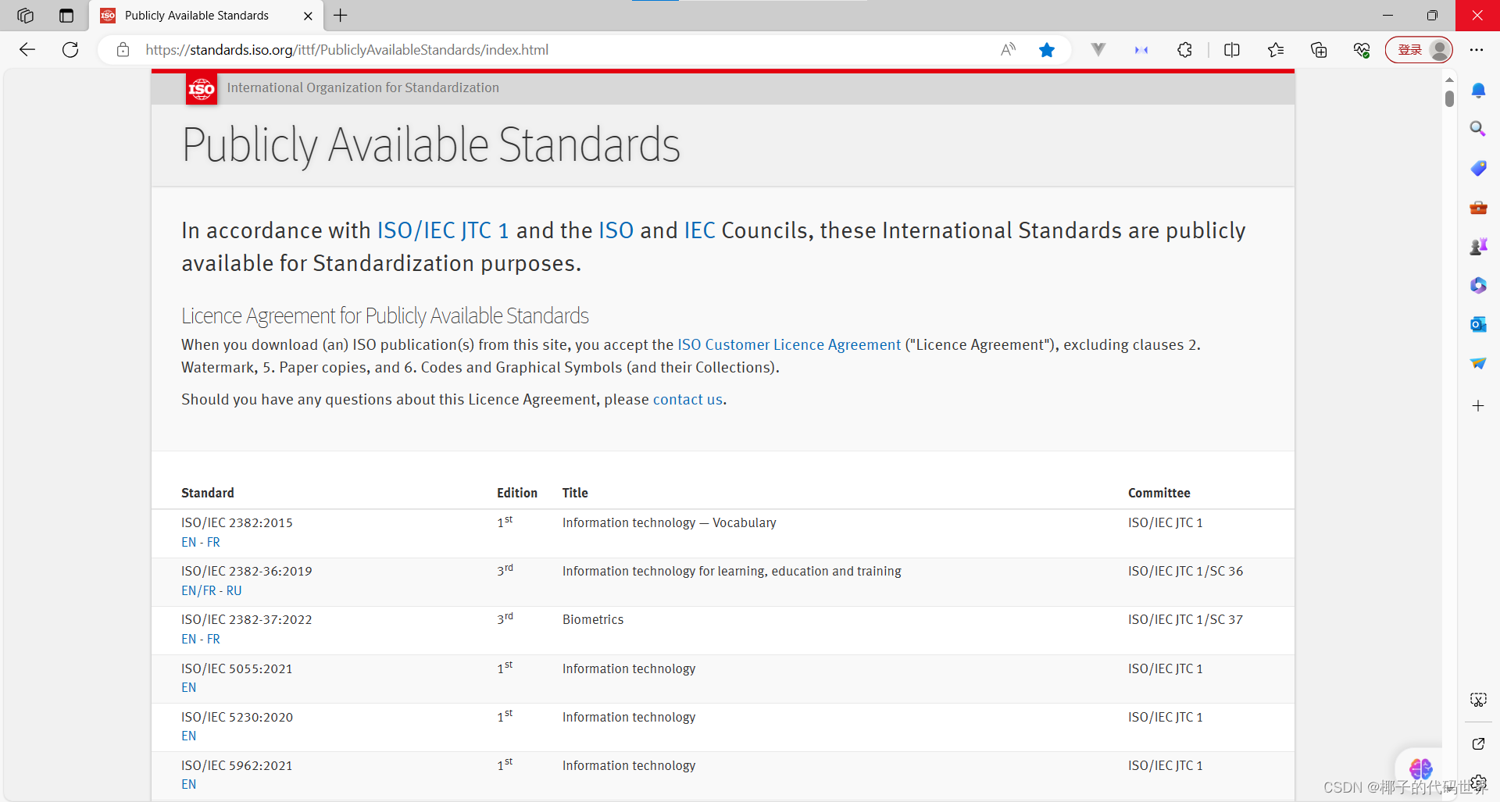Viewport: 1500px width, 802px height.
Task: Open ISO Customer Licence Agreement link
Action: pos(789,344)
